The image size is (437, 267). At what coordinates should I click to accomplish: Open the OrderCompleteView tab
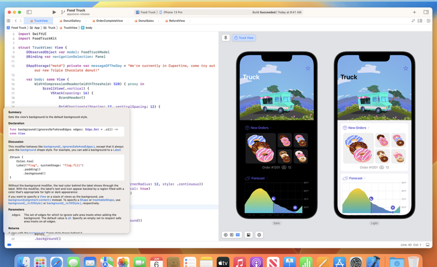tap(107, 20)
